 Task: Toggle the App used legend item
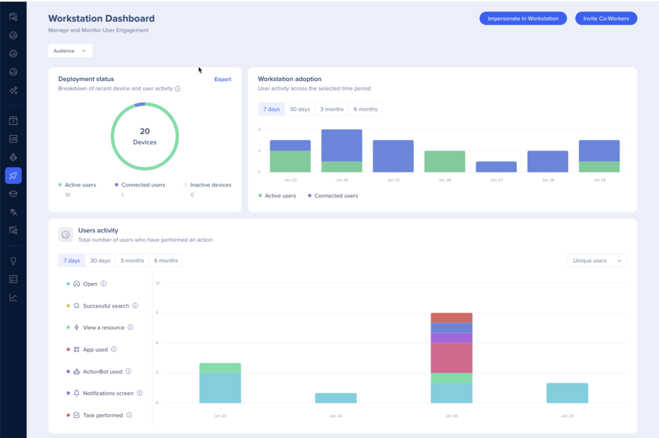click(95, 350)
